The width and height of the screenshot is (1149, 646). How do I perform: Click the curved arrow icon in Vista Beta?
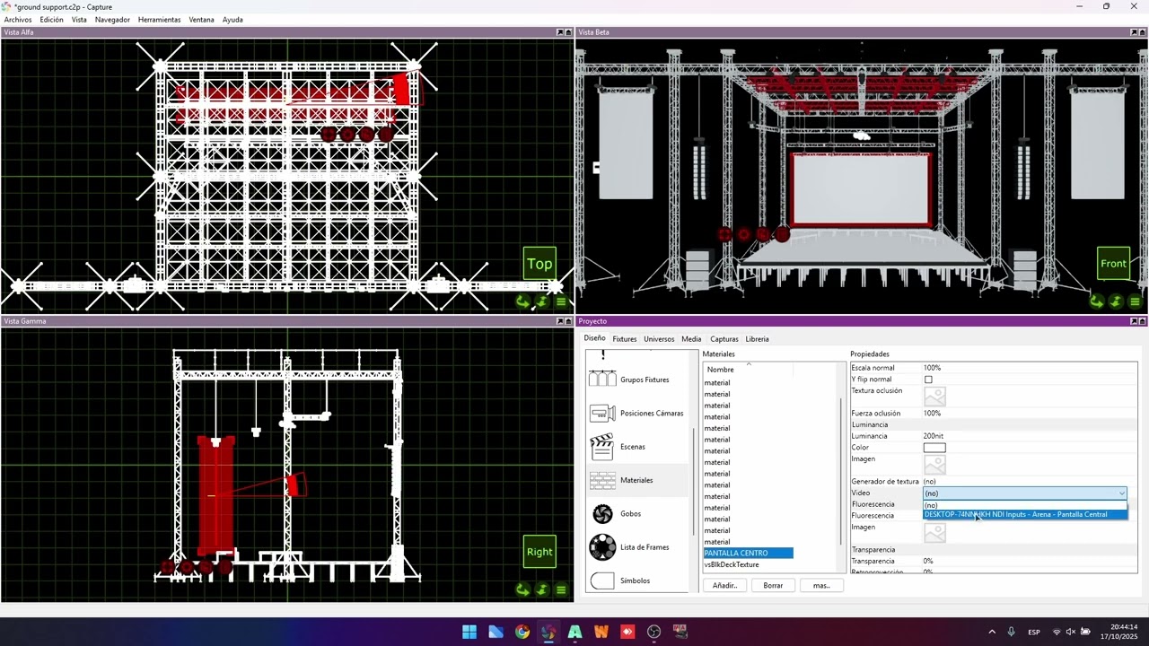pos(1096,302)
